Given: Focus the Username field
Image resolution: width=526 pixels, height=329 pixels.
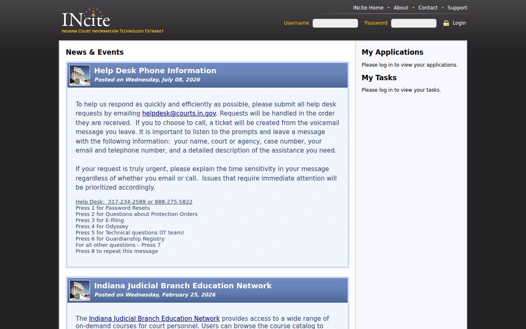Looking at the screenshot, I should (x=335, y=23).
